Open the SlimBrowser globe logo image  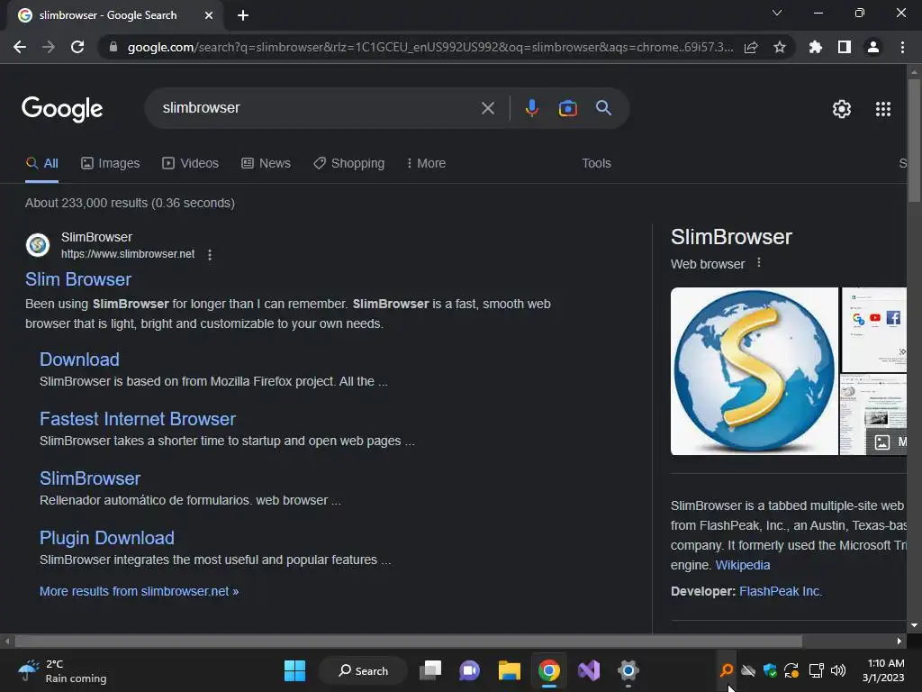click(x=755, y=371)
